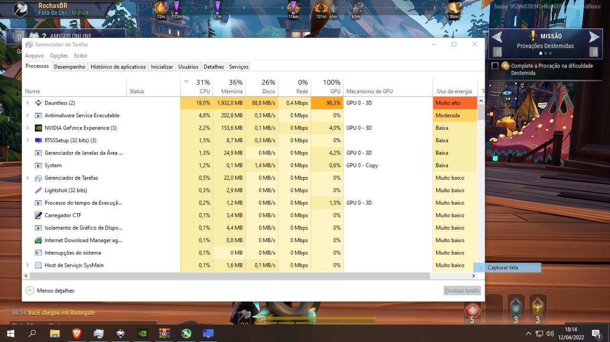The width and height of the screenshot is (610, 342).
Task: Click the RTSSSetup process icon
Action: point(38,140)
